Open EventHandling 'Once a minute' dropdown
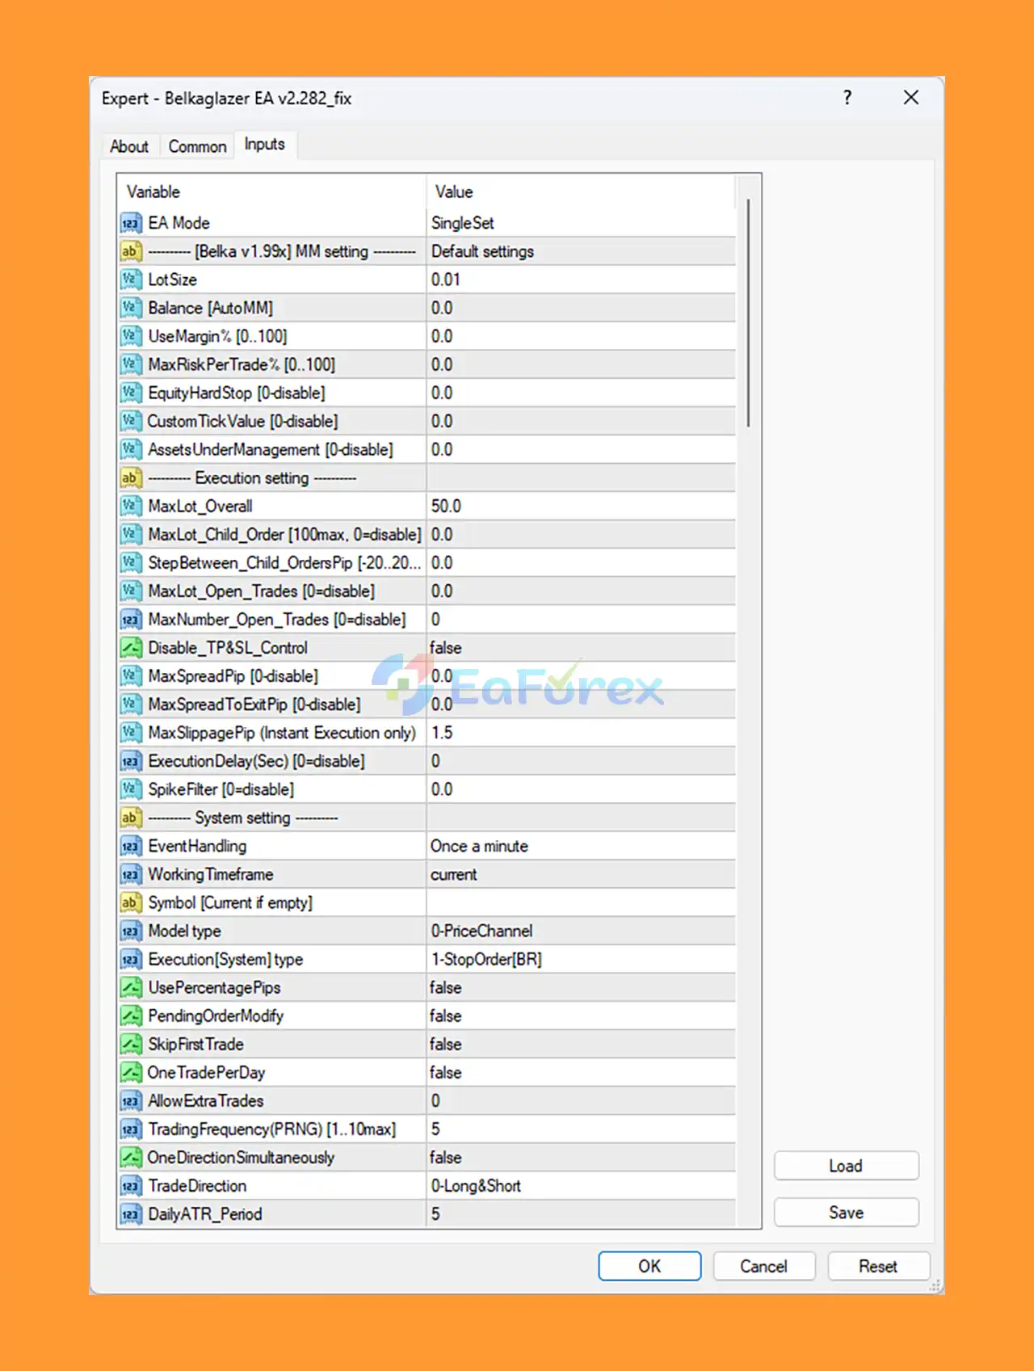This screenshot has width=1034, height=1371. point(581,846)
